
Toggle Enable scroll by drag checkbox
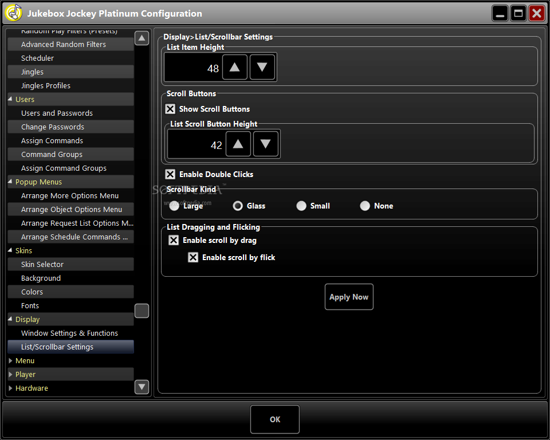point(174,240)
